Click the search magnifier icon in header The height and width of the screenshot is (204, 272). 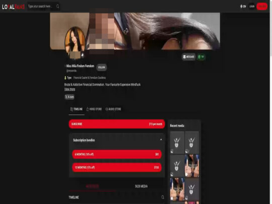(58, 7)
